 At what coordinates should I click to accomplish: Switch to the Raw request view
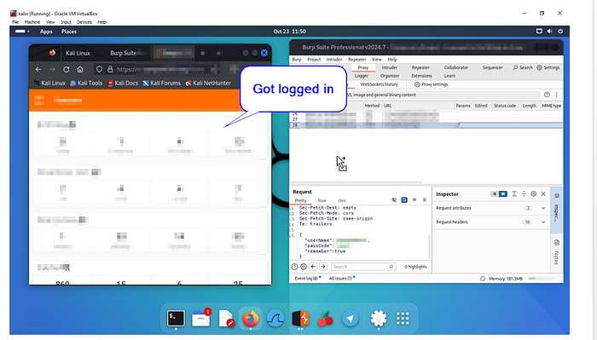(x=322, y=200)
